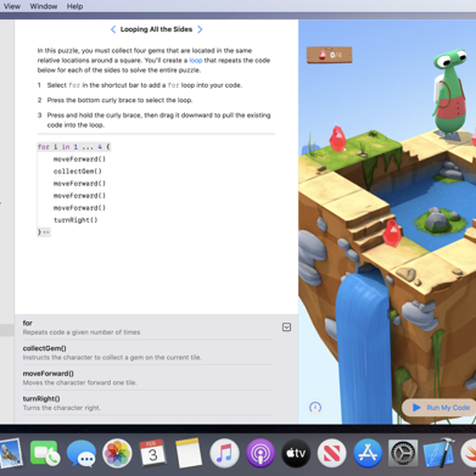
Task: Go to the next page chevron
Action: click(200, 29)
